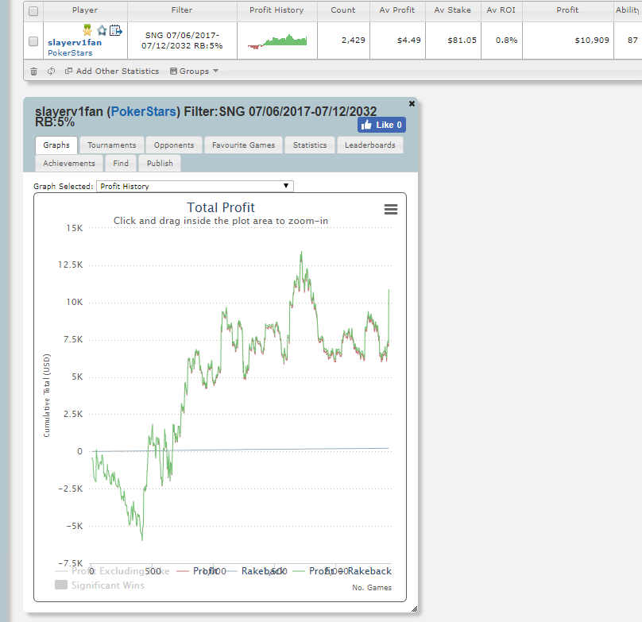Screen dimensions: 642x622
Task: Open the Leaderboards tab
Action: [x=370, y=145]
